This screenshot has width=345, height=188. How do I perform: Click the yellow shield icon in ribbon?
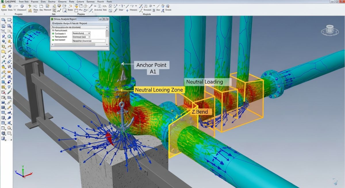coord(76,6)
